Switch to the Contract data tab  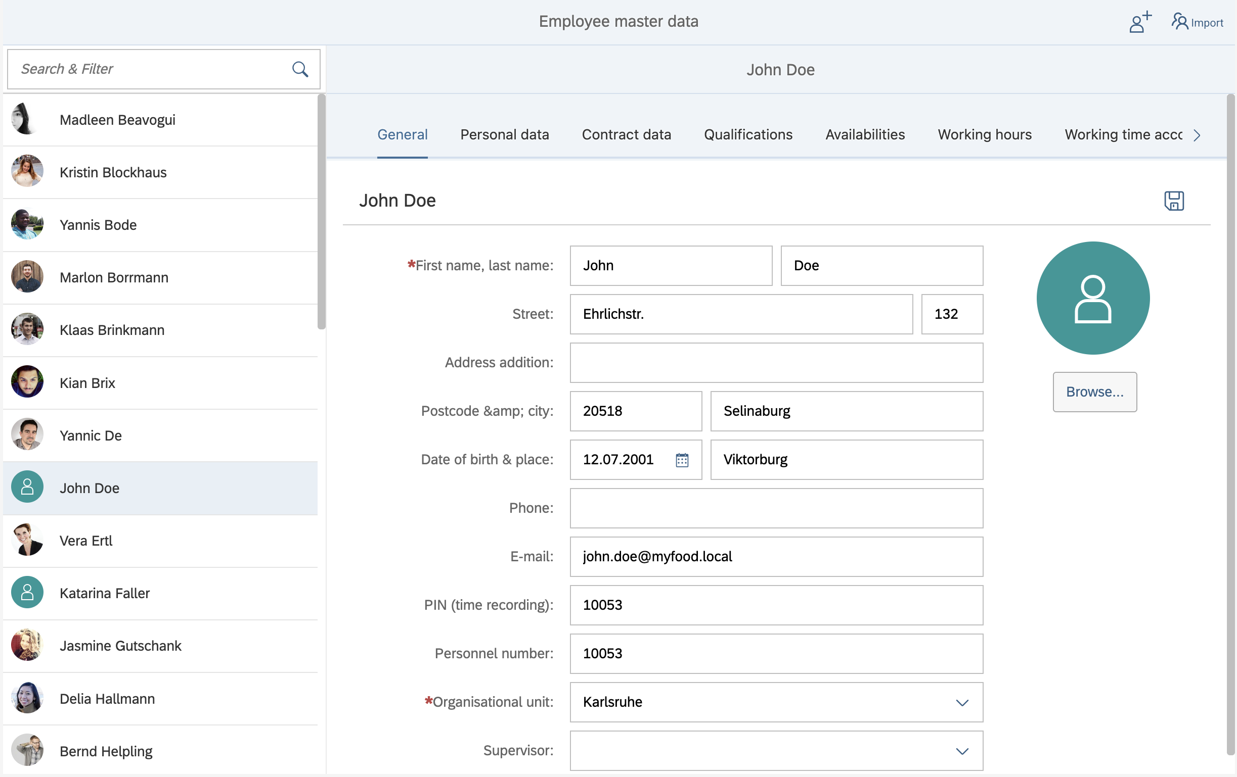(626, 134)
